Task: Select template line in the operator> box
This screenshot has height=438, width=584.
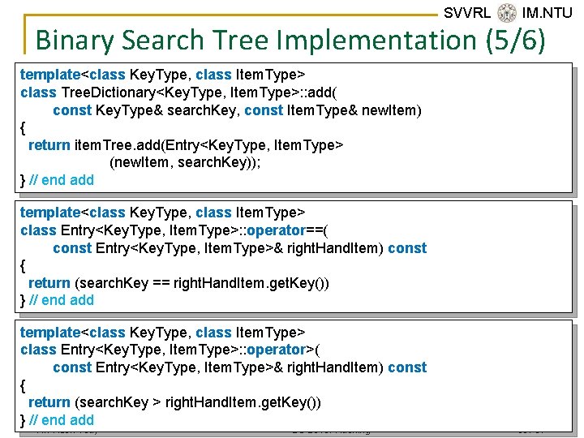Action: tap(162, 333)
